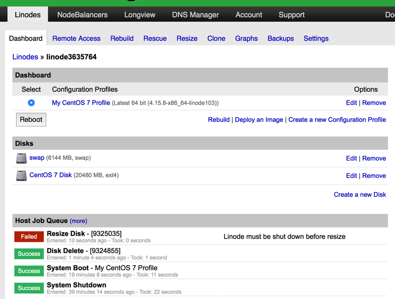The image size is (395, 299).
Task: Click the swap disk drive icon
Action: [21, 158]
